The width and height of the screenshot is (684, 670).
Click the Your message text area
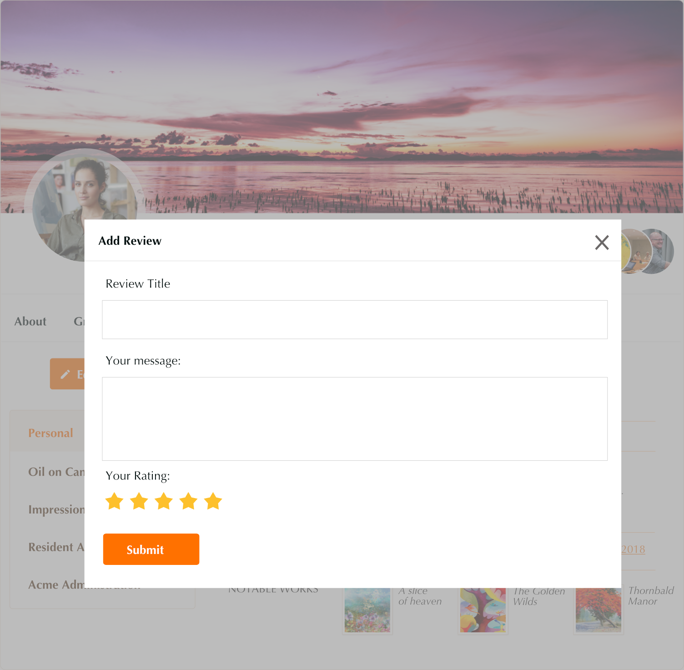(355, 419)
